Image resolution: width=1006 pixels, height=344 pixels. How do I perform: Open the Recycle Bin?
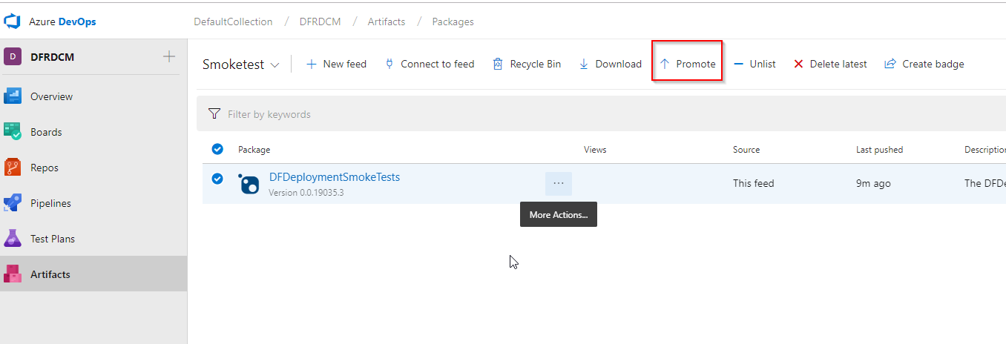pyautogui.click(x=527, y=64)
